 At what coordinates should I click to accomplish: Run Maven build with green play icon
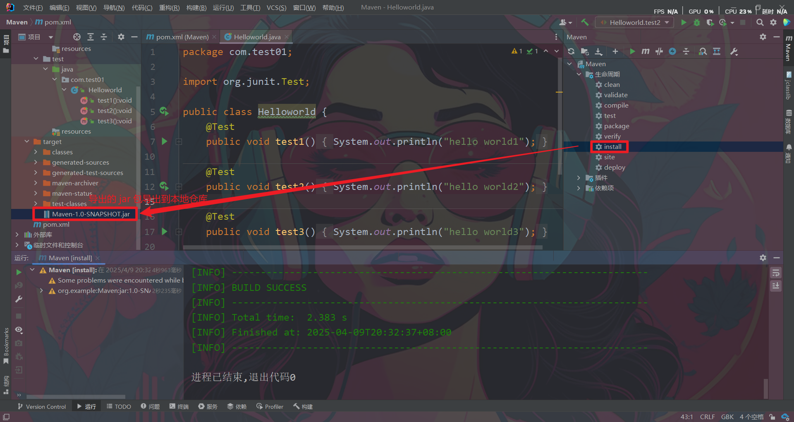pos(632,51)
